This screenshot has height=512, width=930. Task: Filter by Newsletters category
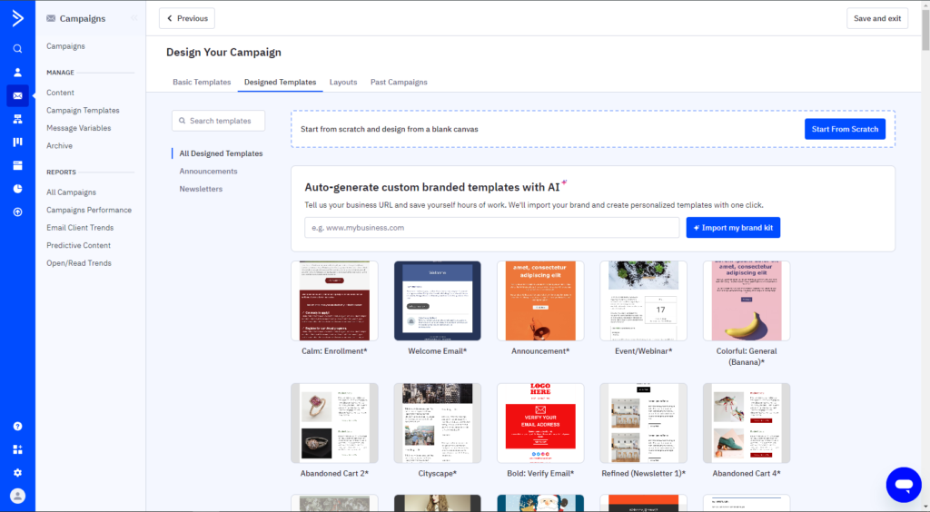(201, 189)
